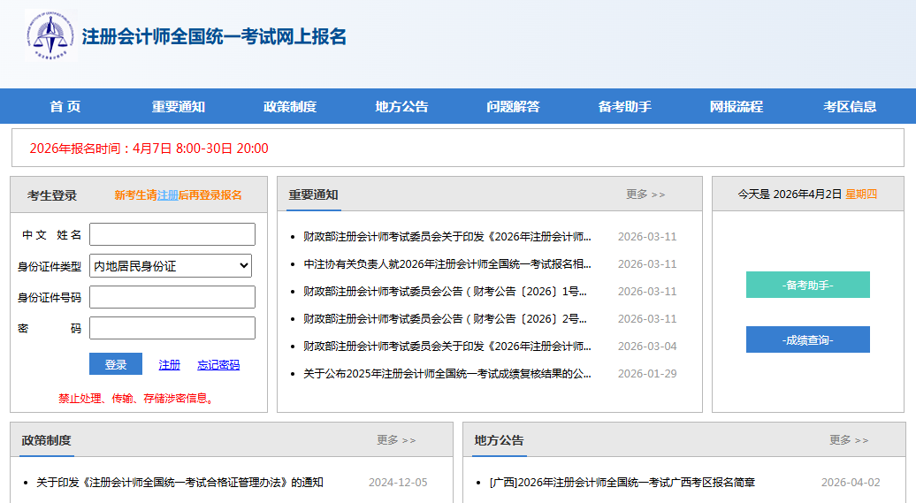Expand the 身份证件类型 dropdown
Image resolution: width=916 pixels, height=503 pixels.
point(171,265)
